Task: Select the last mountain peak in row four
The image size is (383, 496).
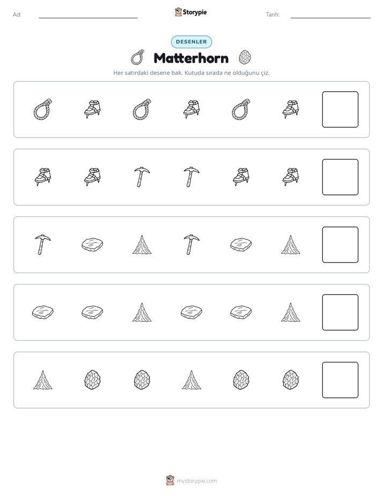Action: tap(291, 312)
